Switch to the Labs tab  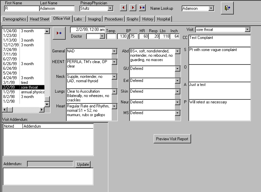(78, 19)
